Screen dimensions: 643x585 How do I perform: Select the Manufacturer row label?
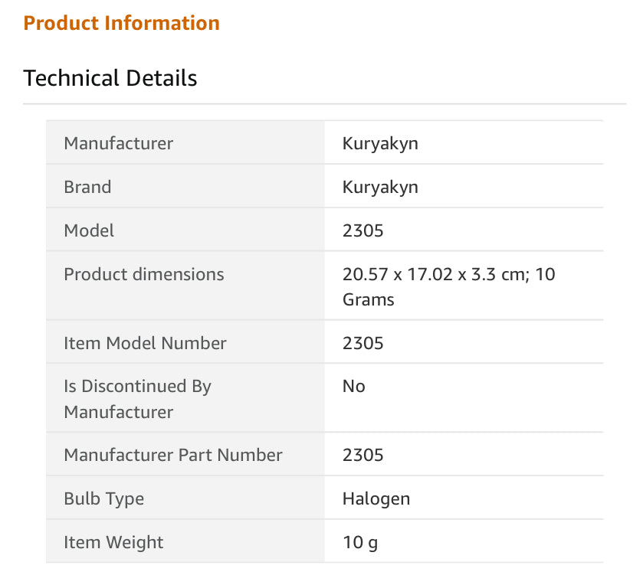point(119,143)
